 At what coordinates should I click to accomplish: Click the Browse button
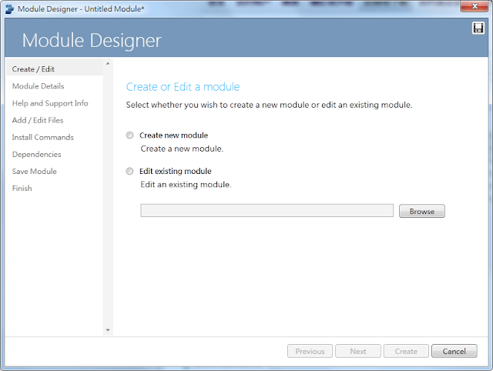click(422, 211)
